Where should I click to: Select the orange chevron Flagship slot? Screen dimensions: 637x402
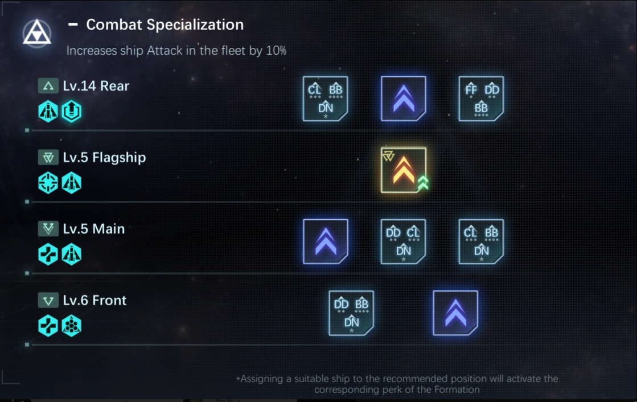[402, 170]
